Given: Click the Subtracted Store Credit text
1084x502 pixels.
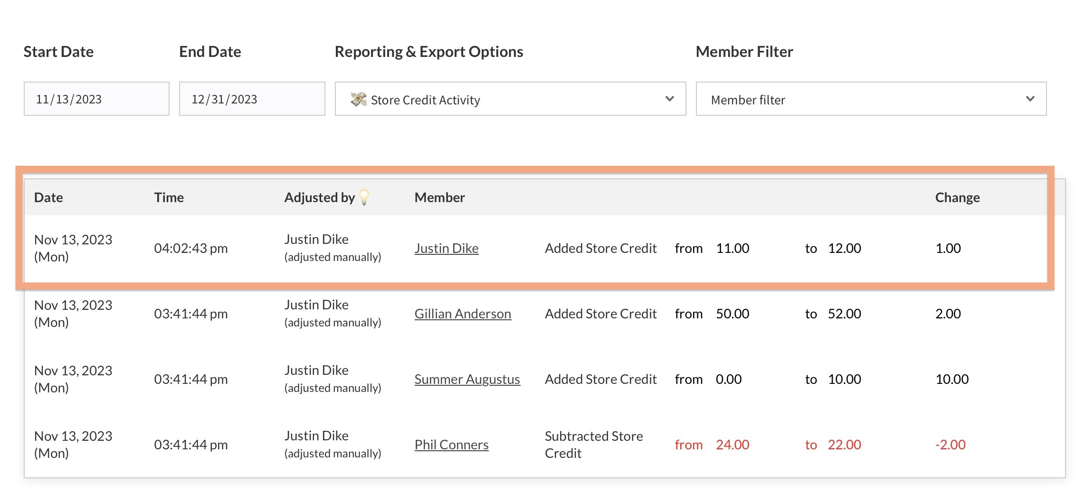Looking at the screenshot, I should 593,445.
